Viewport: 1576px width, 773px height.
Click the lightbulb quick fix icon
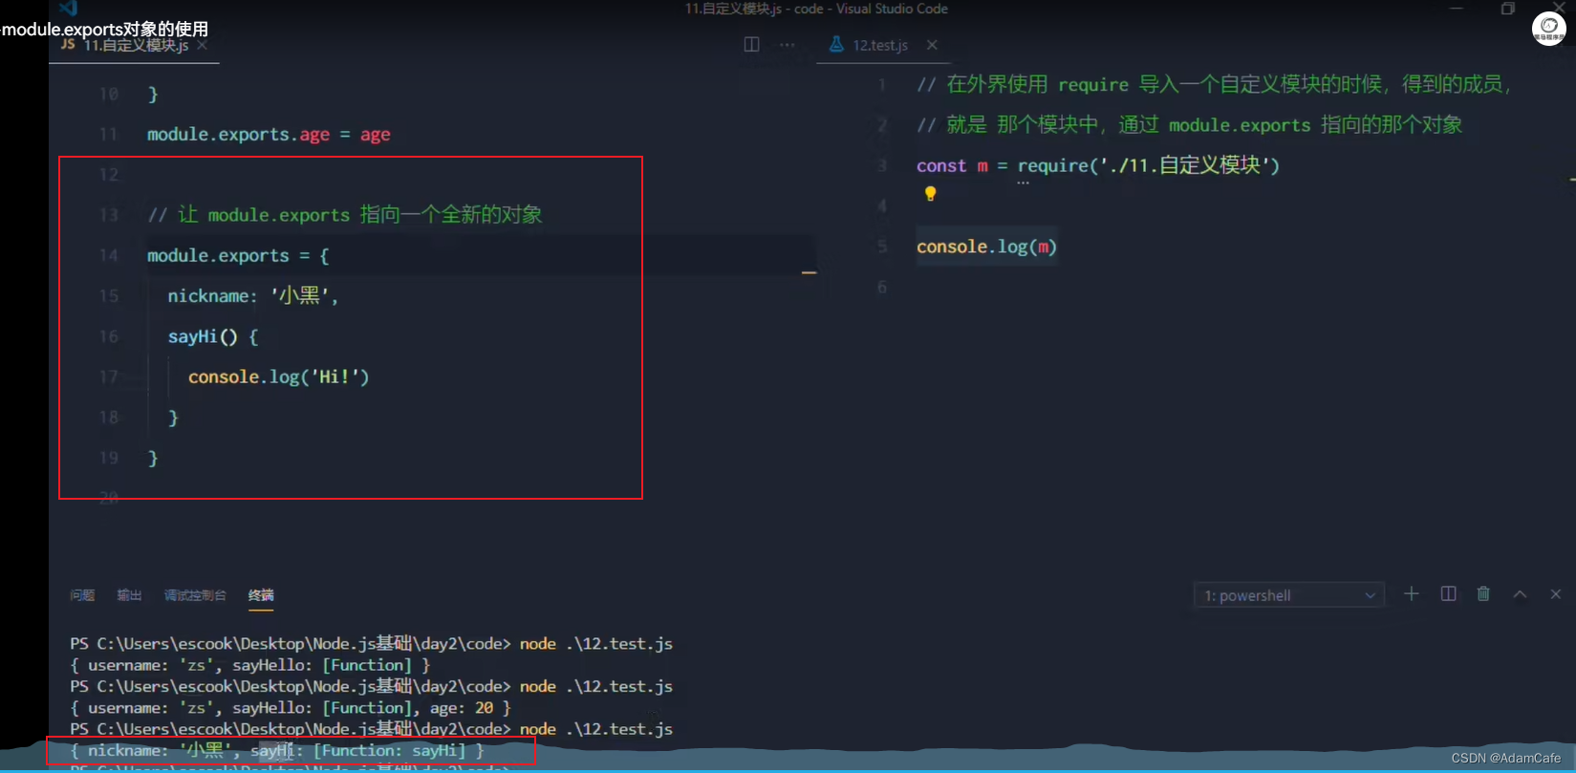point(930,194)
